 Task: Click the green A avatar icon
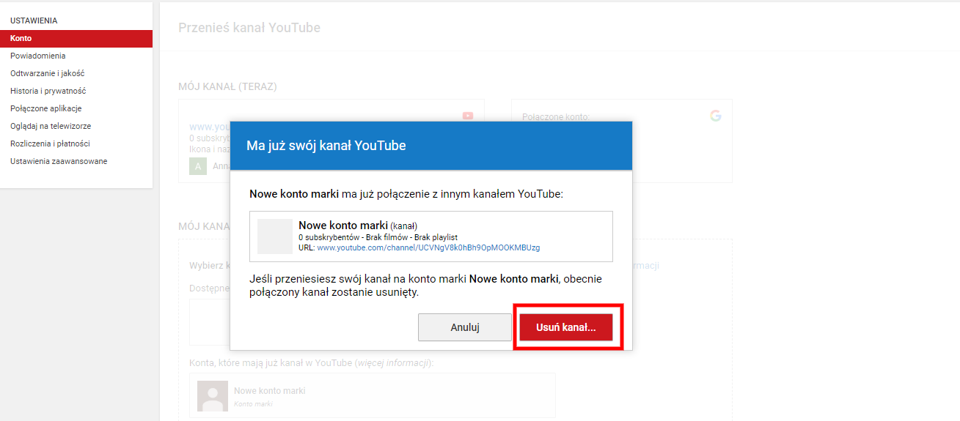(x=198, y=166)
